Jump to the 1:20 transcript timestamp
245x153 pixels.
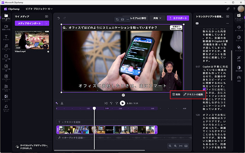[x=198, y=115]
